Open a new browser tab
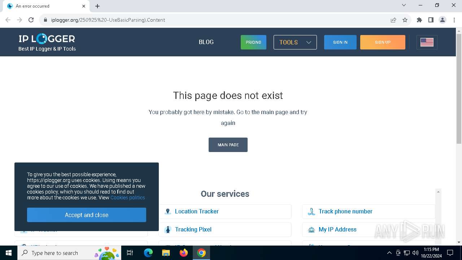 (x=97, y=6)
